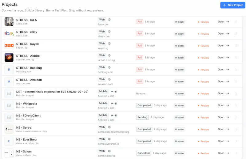Open the STRESS · eBay project
Screen dimensions: 246x159
[224, 34]
